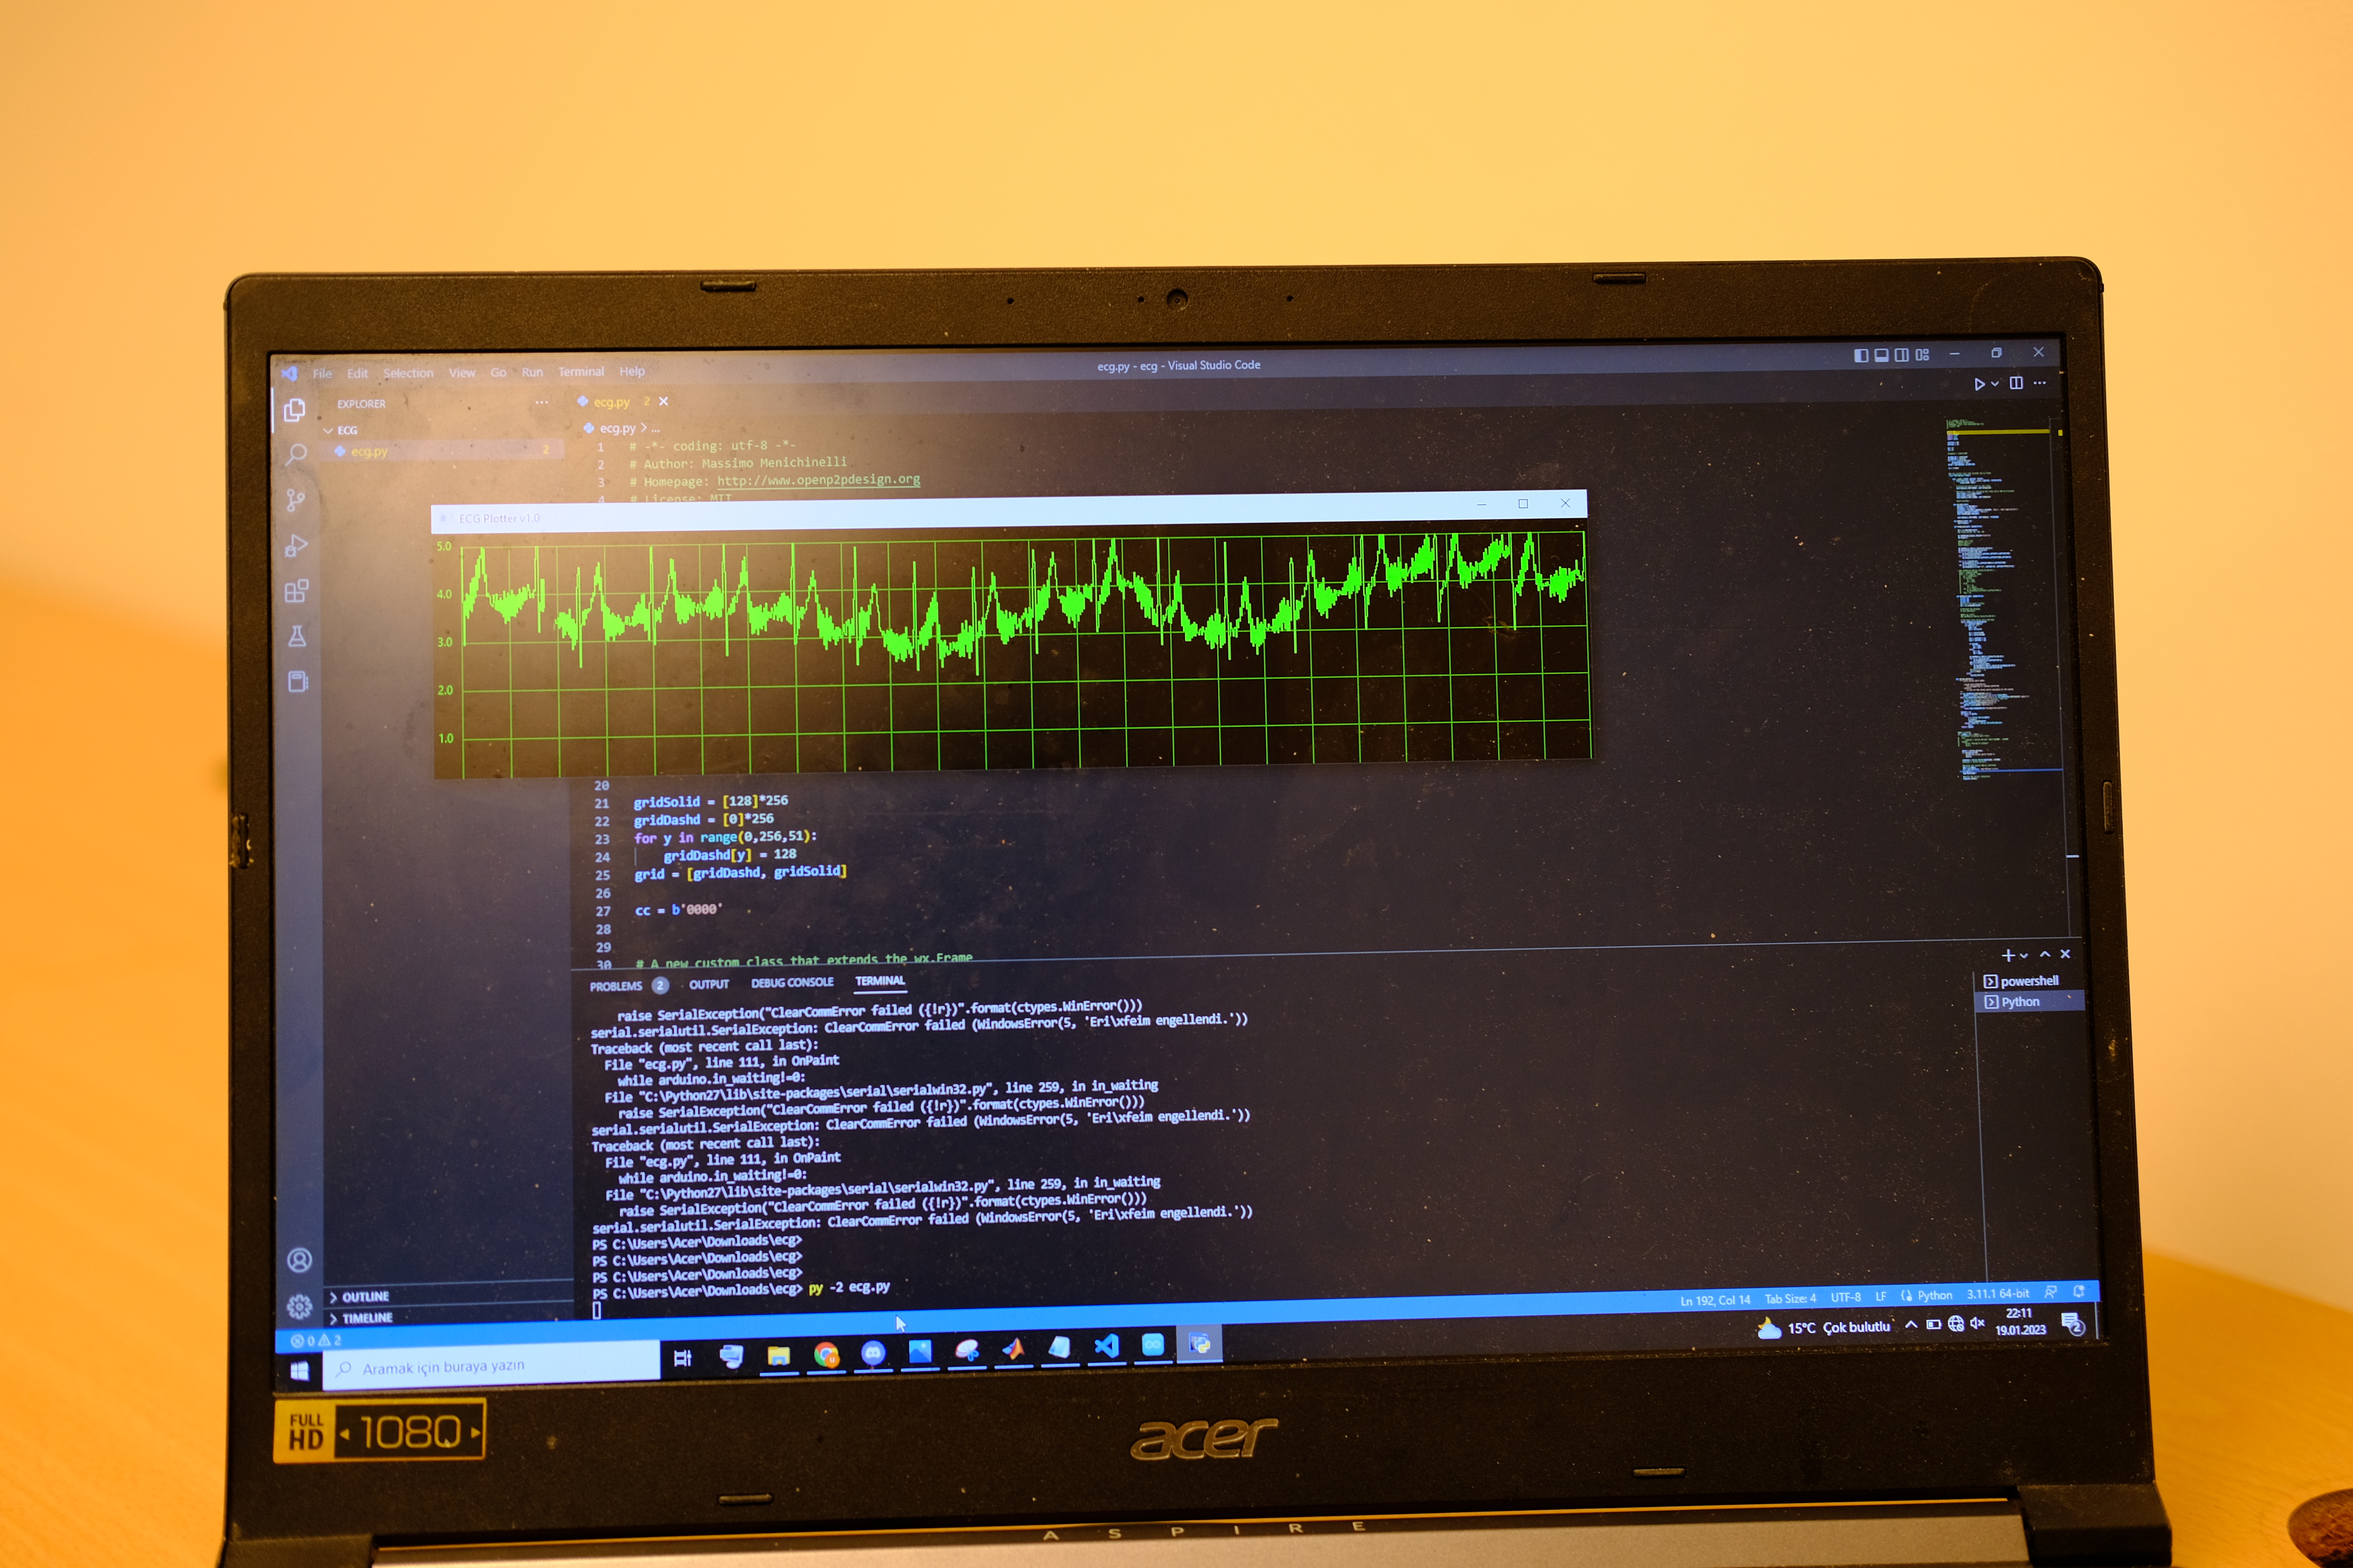The height and width of the screenshot is (1568, 2353).
Task: Toggle the bottom panel layout
Action: click(1881, 355)
